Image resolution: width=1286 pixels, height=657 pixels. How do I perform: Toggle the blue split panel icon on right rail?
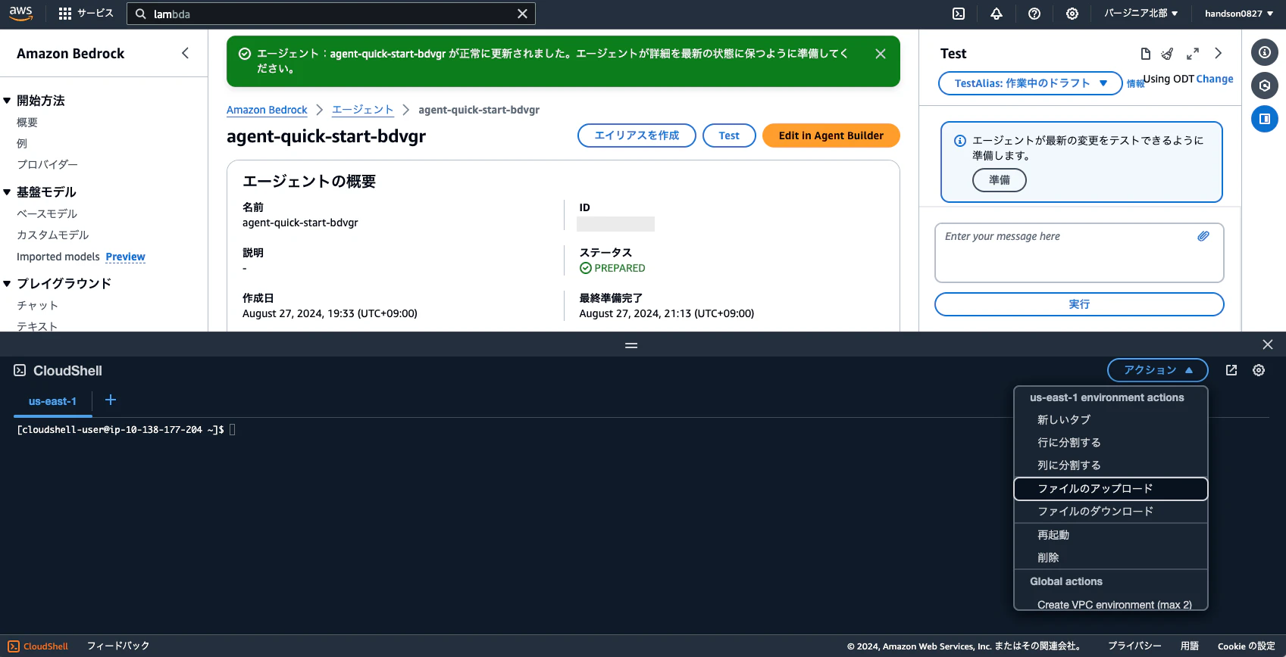(1265, 119)
